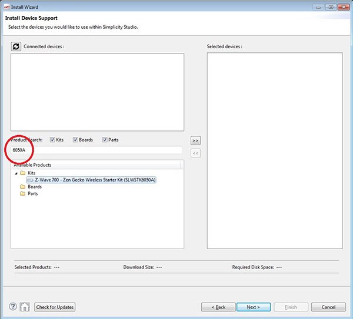Click the remove from selected (<<) button
Screen dimensions: 353x319
click(x=195, y=153)
